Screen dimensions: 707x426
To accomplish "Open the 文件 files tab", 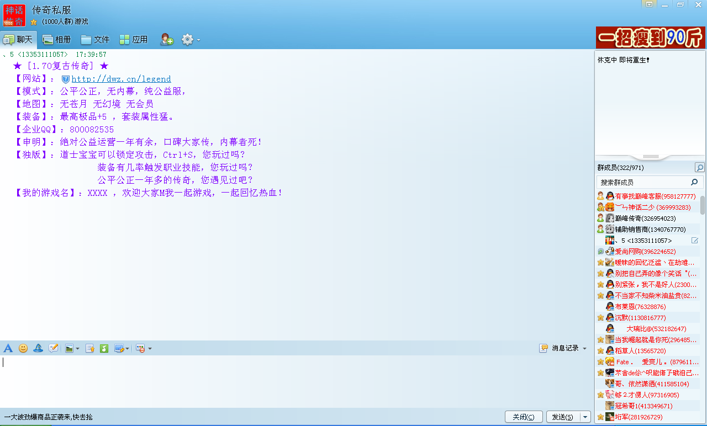I will point(95,40).
